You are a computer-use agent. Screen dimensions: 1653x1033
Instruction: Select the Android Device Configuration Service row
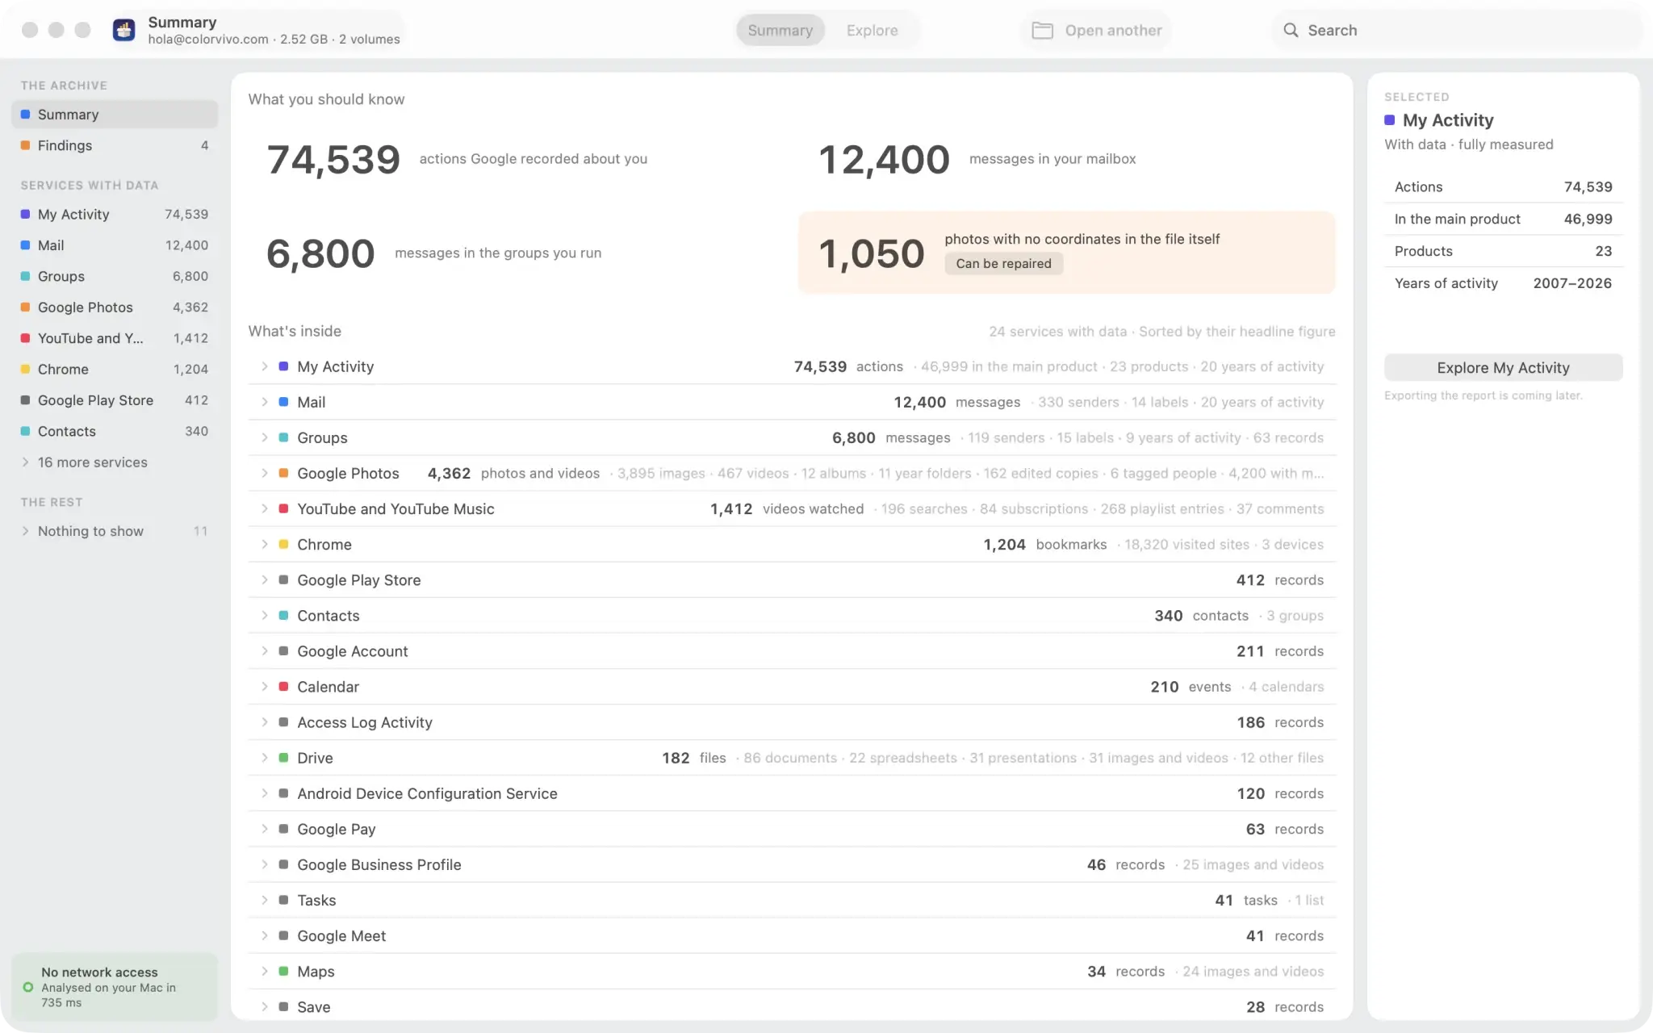pyautogui.click(x=792, y=793)
